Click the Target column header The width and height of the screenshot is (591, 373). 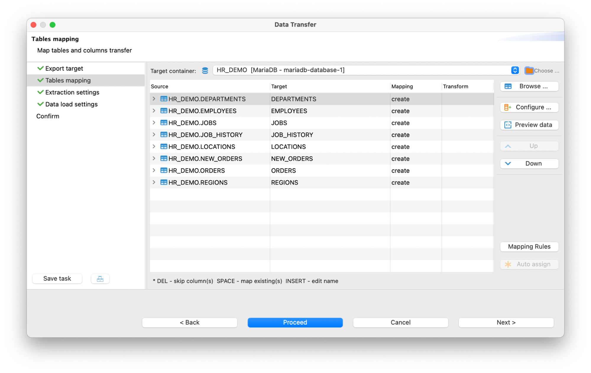coord(330,86)
